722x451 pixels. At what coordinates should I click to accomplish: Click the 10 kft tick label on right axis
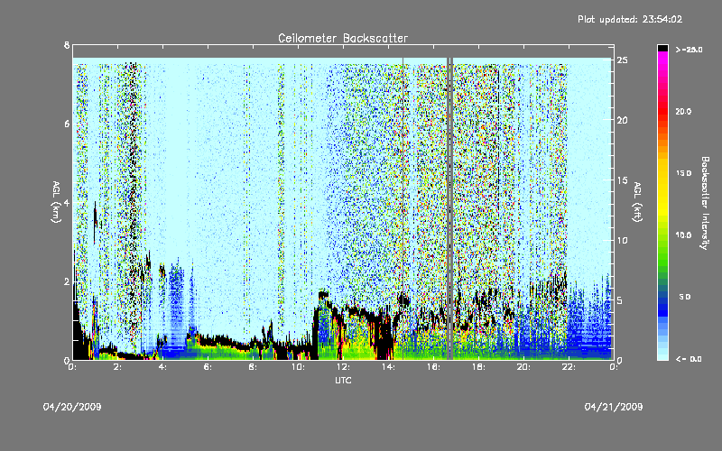[x=622, y=240]
